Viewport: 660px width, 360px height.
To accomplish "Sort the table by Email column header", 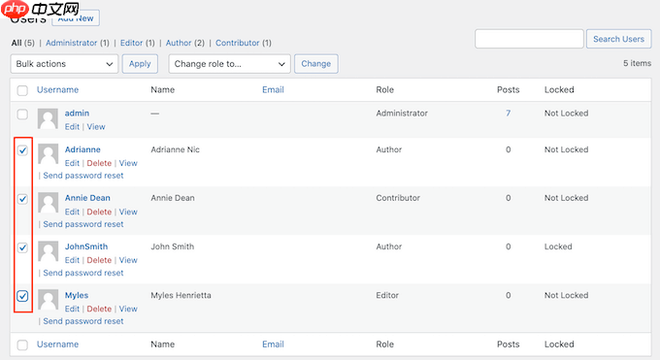I will click(x=273, y=89).
